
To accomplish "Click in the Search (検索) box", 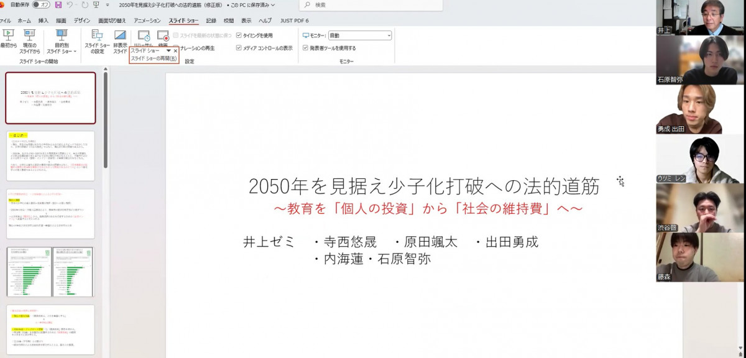I will [x=373, y=5].
